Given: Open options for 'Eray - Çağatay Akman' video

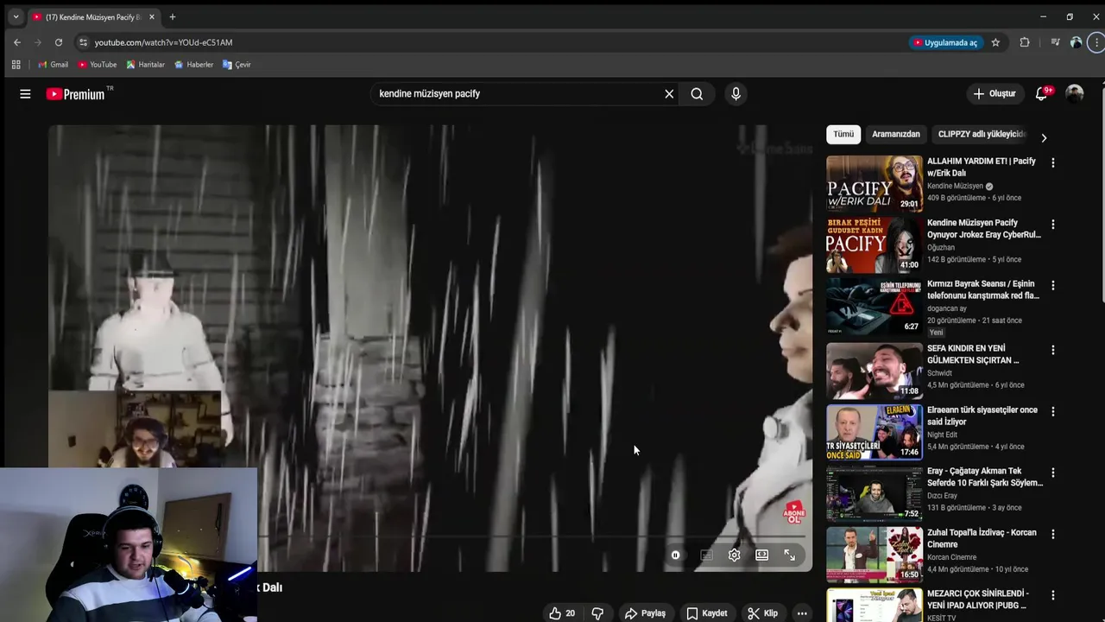Looking at the screenshot, I should (1052, 473).
